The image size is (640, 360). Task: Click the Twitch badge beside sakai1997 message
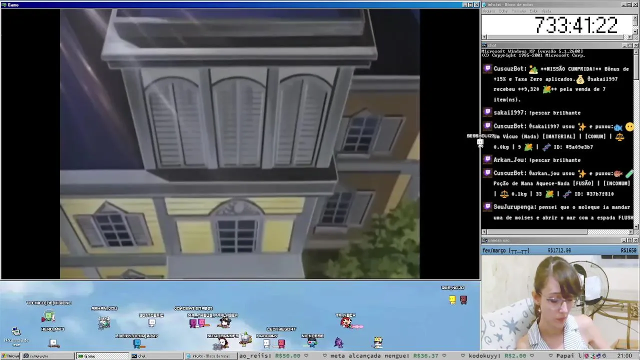[x=487, y=112]
